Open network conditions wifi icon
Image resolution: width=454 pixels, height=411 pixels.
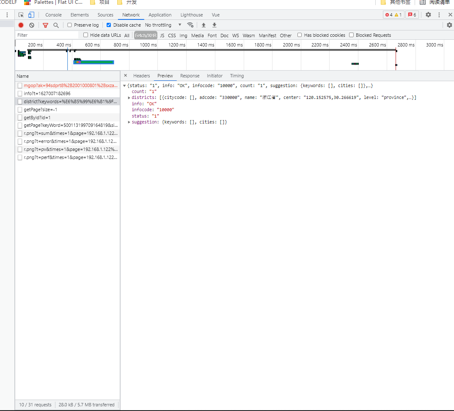point(190,25)
